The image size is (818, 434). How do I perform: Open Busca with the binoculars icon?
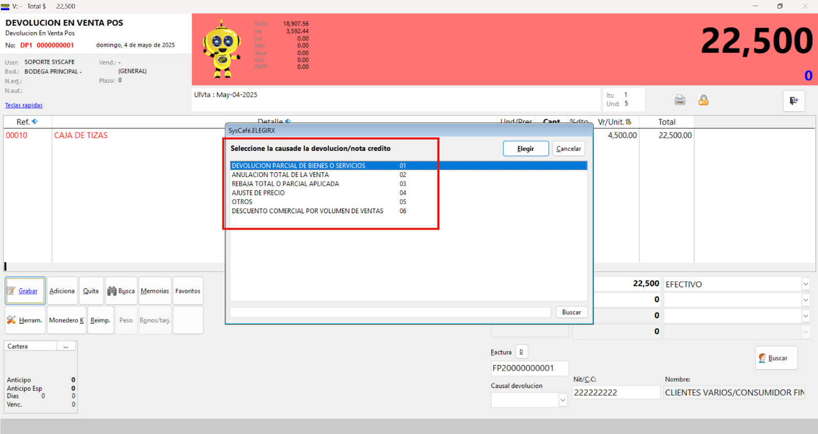pyautogui.click(x=121, y=291)
